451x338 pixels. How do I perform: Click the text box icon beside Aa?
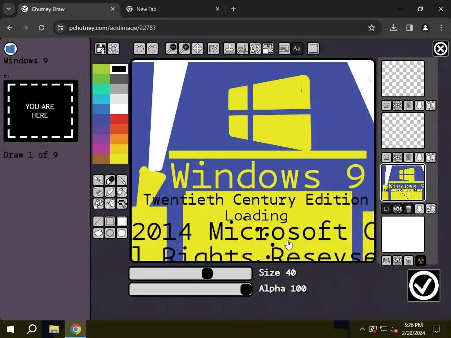click(x=284, y=49)
